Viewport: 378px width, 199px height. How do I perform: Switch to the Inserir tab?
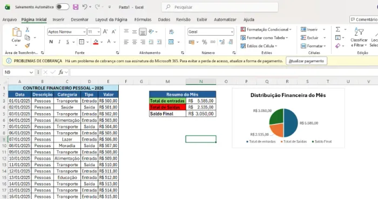click(x=58, y=19)
